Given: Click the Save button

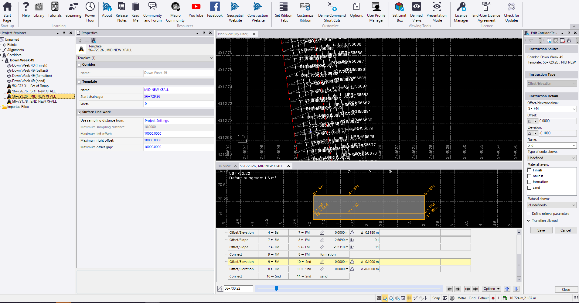Looking at the screenshot, I should [x=541, y=230].
